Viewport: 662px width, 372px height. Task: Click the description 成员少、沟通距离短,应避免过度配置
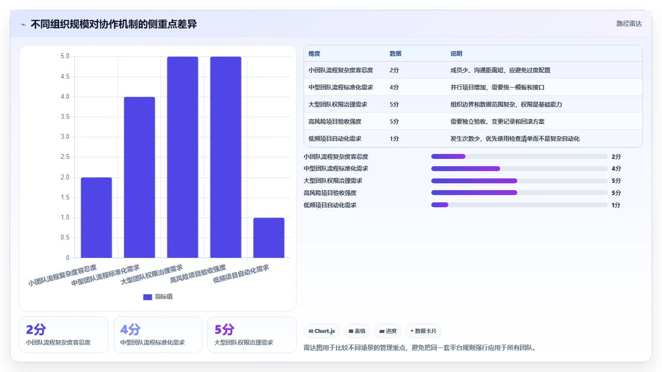500,70
